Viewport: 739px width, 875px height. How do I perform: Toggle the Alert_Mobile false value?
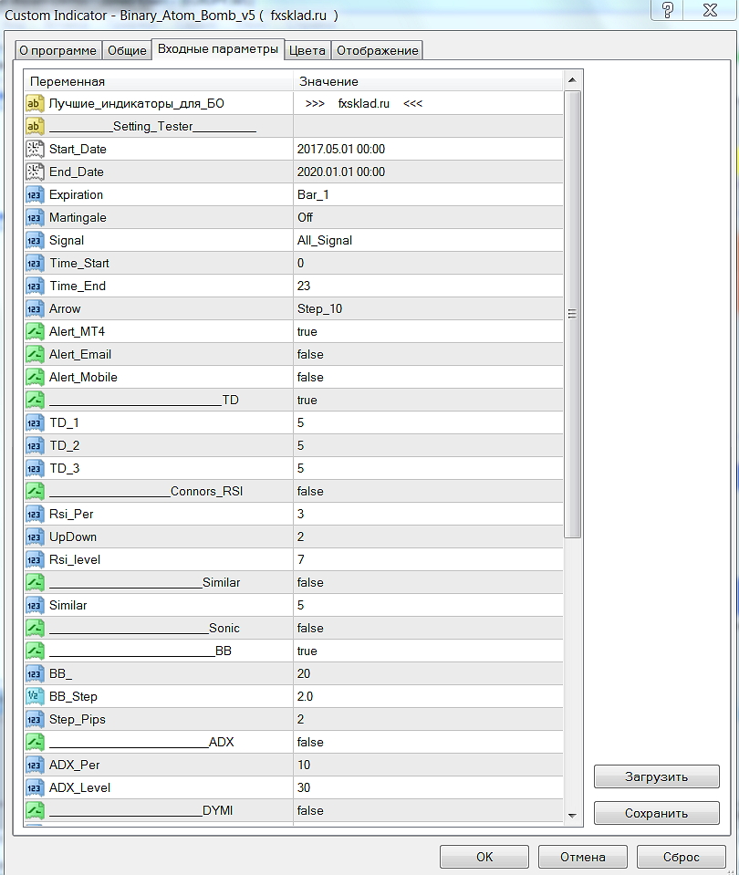click(428, 377)
